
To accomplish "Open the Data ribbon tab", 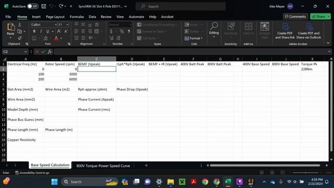I will coord(92,17).
